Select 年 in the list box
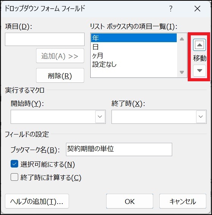Screen dimensions: 212x215 click(x=134, y=38)
